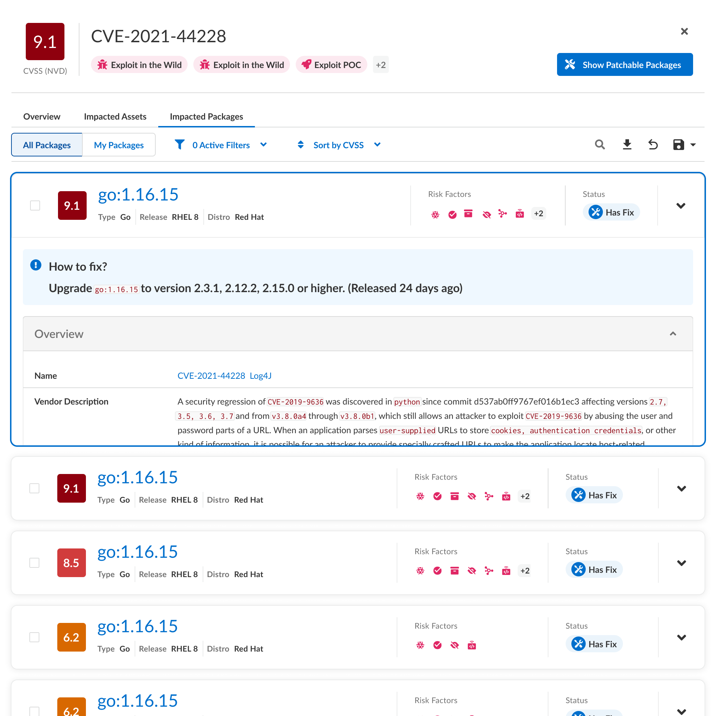Click the magnifier search icon
The image size is (716, 716).
point(600,145)
